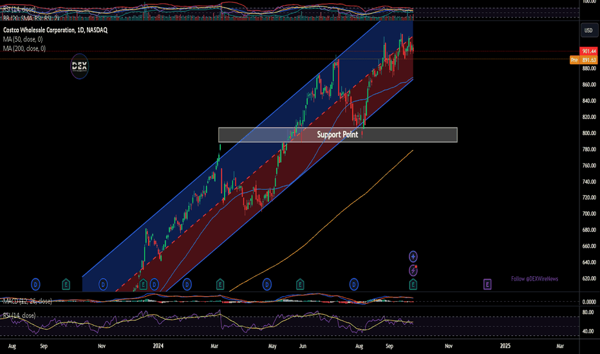Click the 820.00 price axis label
Screen dimensions: 600x354
589,116
